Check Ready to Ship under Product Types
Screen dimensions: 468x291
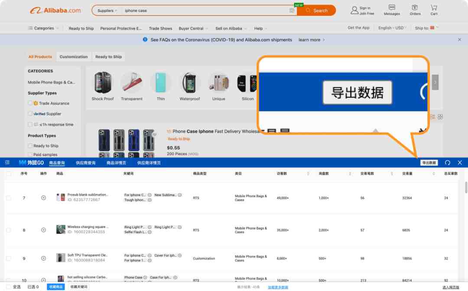(x=30, y=146)
